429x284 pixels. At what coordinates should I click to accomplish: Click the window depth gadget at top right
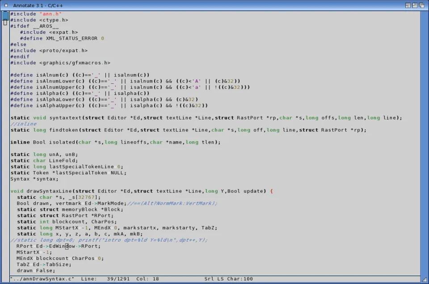[x=422, y=5]
